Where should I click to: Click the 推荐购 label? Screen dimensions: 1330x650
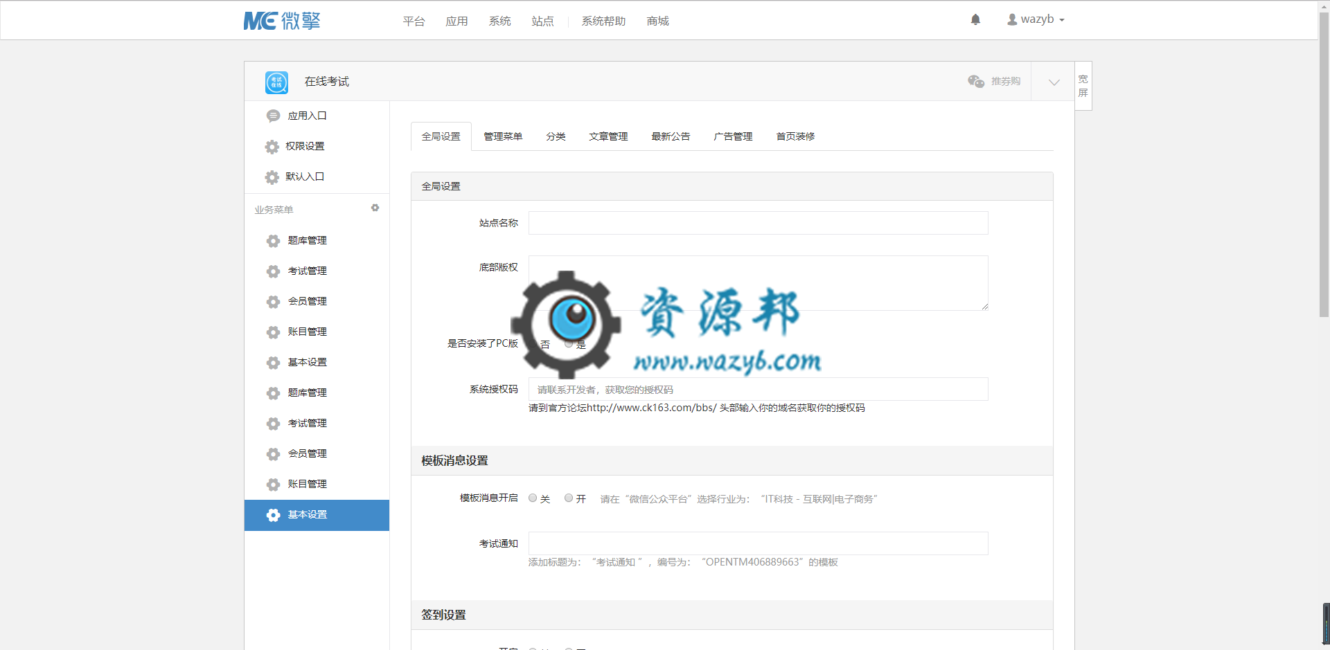[x=1006, y=81]
